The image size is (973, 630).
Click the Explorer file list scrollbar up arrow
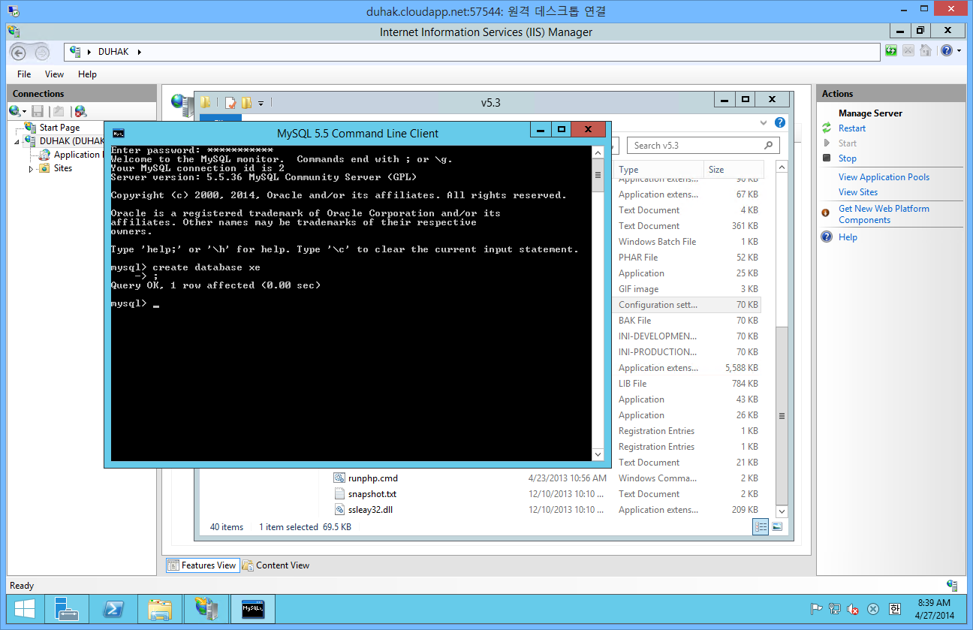coord(782,167)
